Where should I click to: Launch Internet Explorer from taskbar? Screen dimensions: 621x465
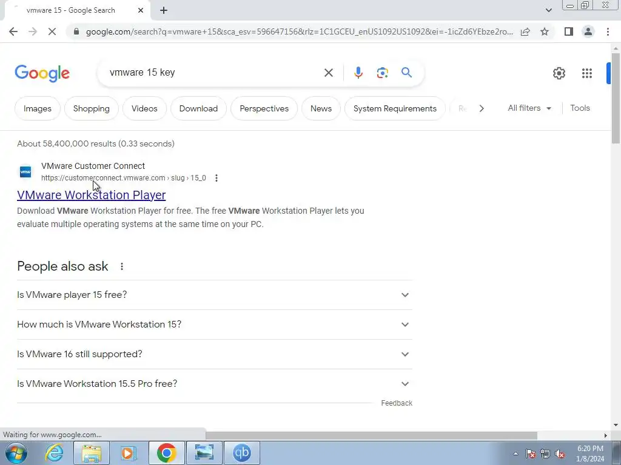[x=53, y=453]
